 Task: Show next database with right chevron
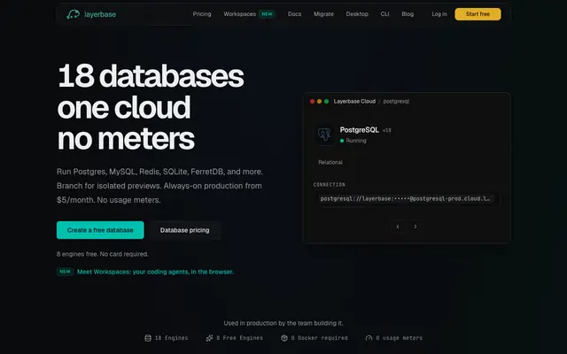tap(416, 227)
